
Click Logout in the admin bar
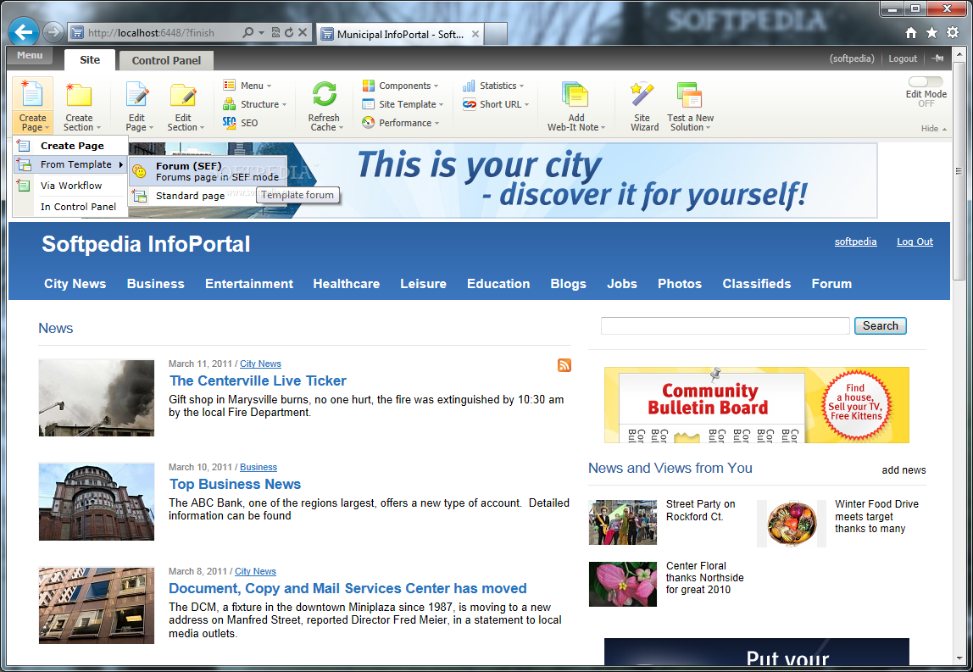pos(903,58)
